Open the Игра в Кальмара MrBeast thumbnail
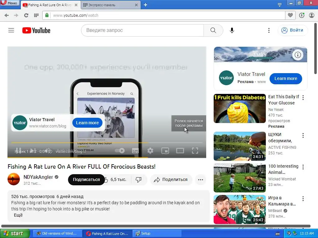This screenshot has width=318, height=238. click(x=240, y=209)
